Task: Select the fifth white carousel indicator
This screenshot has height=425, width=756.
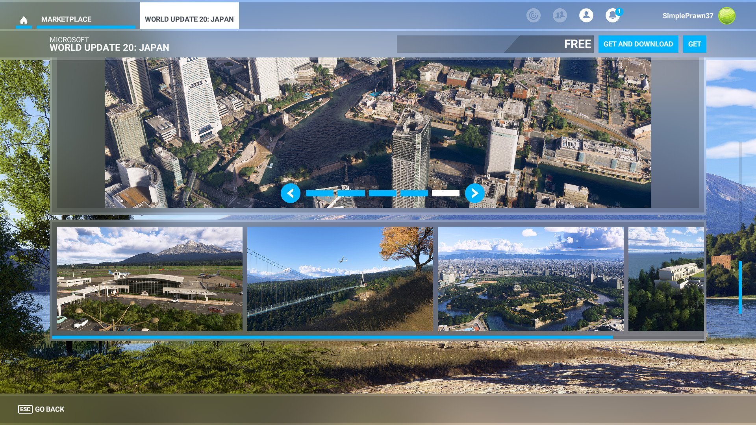Action: [445, 193]
